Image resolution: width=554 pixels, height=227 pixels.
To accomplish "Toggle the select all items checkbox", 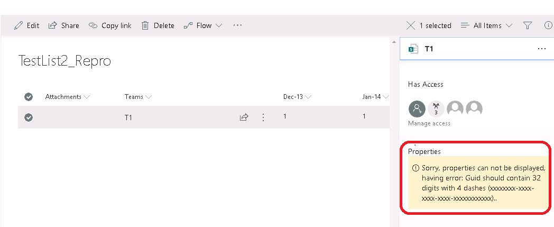I will point(29,97).
